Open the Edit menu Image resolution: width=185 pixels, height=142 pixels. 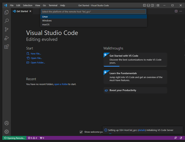coord(18,5)
